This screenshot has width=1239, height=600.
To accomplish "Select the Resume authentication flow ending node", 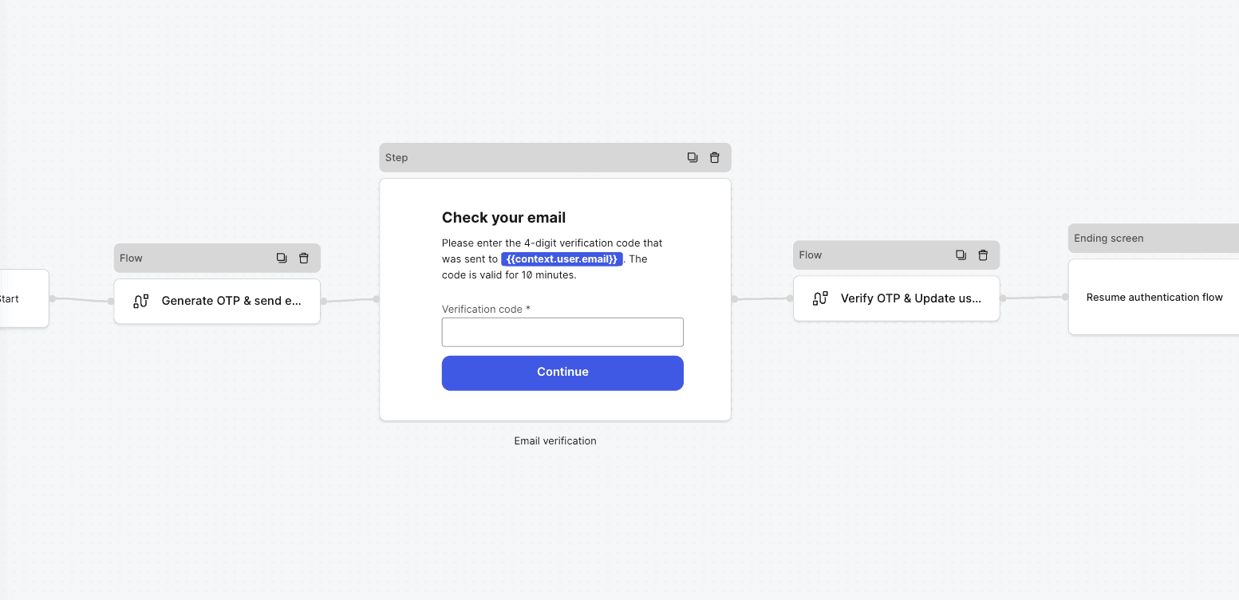I will tap(1154, 297).
